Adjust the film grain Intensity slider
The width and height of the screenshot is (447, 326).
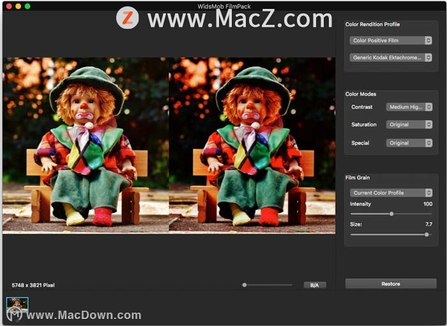[x=391, y=214]
